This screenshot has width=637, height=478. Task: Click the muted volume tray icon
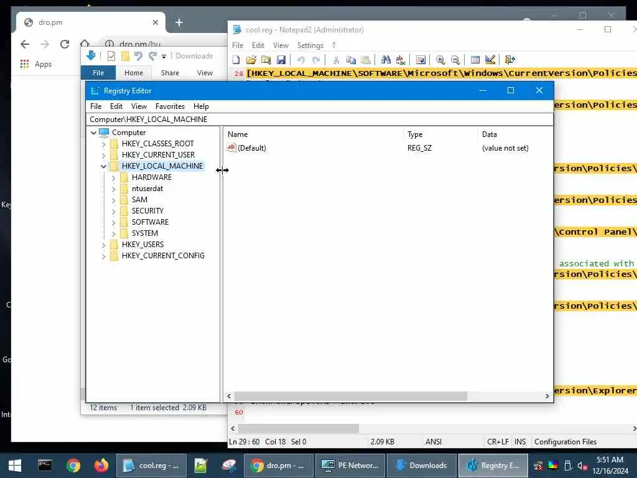(x=582, y=466)
